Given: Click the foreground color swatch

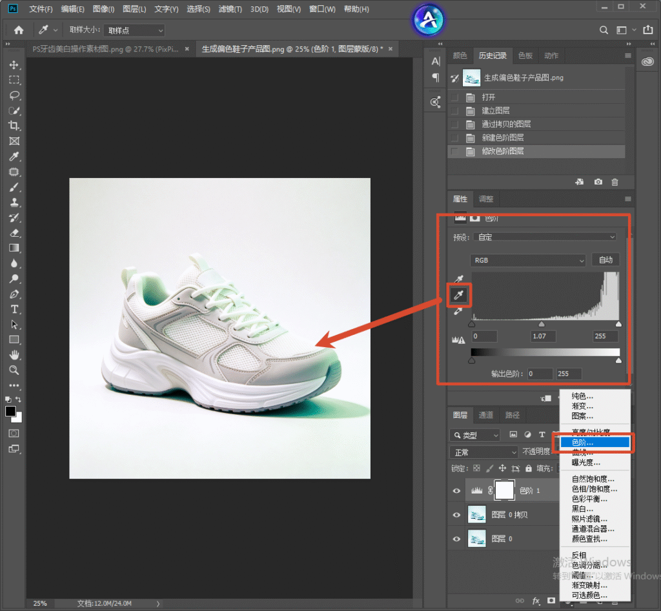Looking at the screenshot, I should click(x=10, y=411).
